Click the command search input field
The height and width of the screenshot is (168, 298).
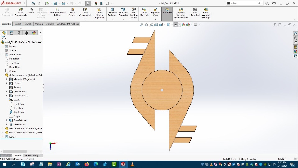click(244, 3)
